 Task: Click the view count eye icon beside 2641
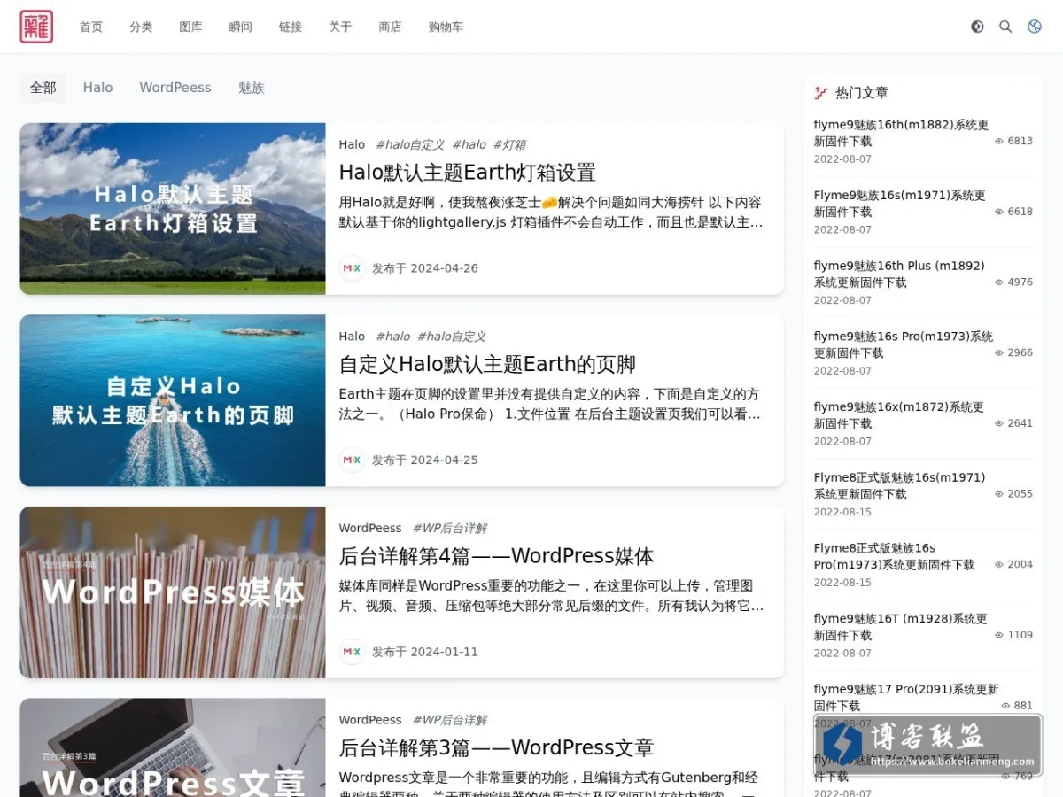pos(999,423)
